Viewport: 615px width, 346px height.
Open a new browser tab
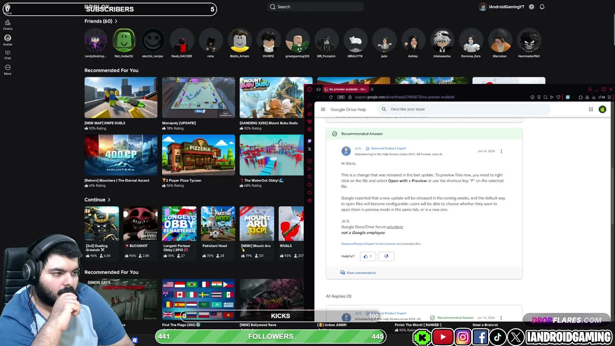pyautogui.click(x=372, y=89)
